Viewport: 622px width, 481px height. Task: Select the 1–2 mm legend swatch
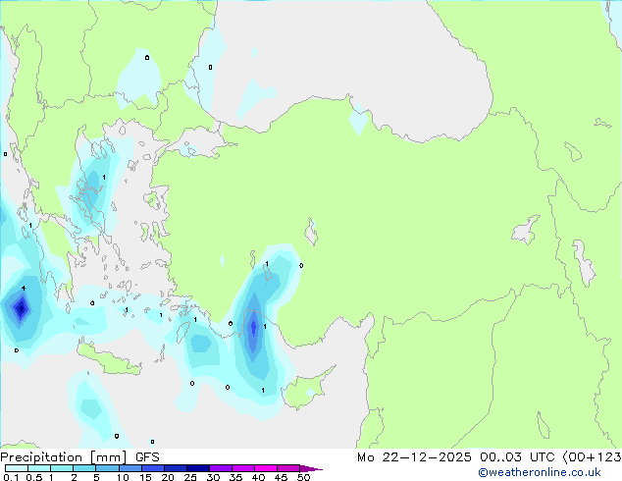pyautogui.click(x=62, y=468)
